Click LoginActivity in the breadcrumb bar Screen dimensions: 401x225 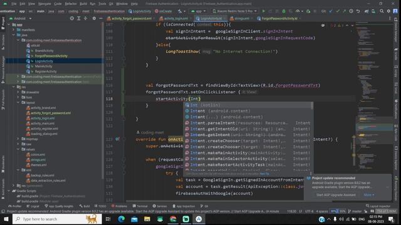(x=139, y=11)
